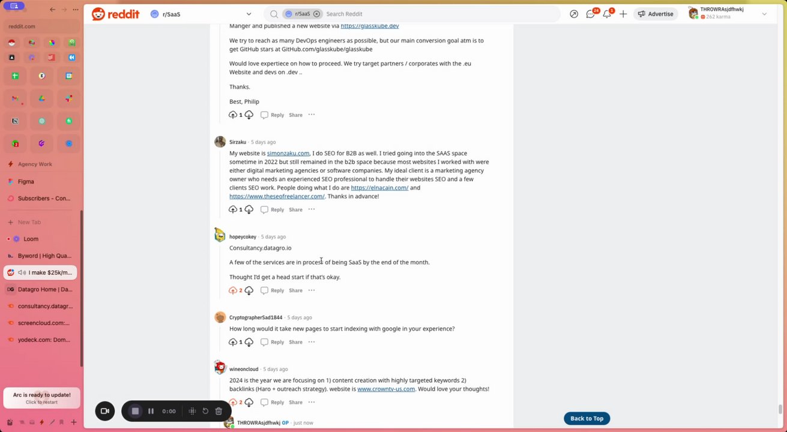This screenshot has width=787, height=432.
Task: Open Sirzaku's user profile name
Action: point(238,142)
